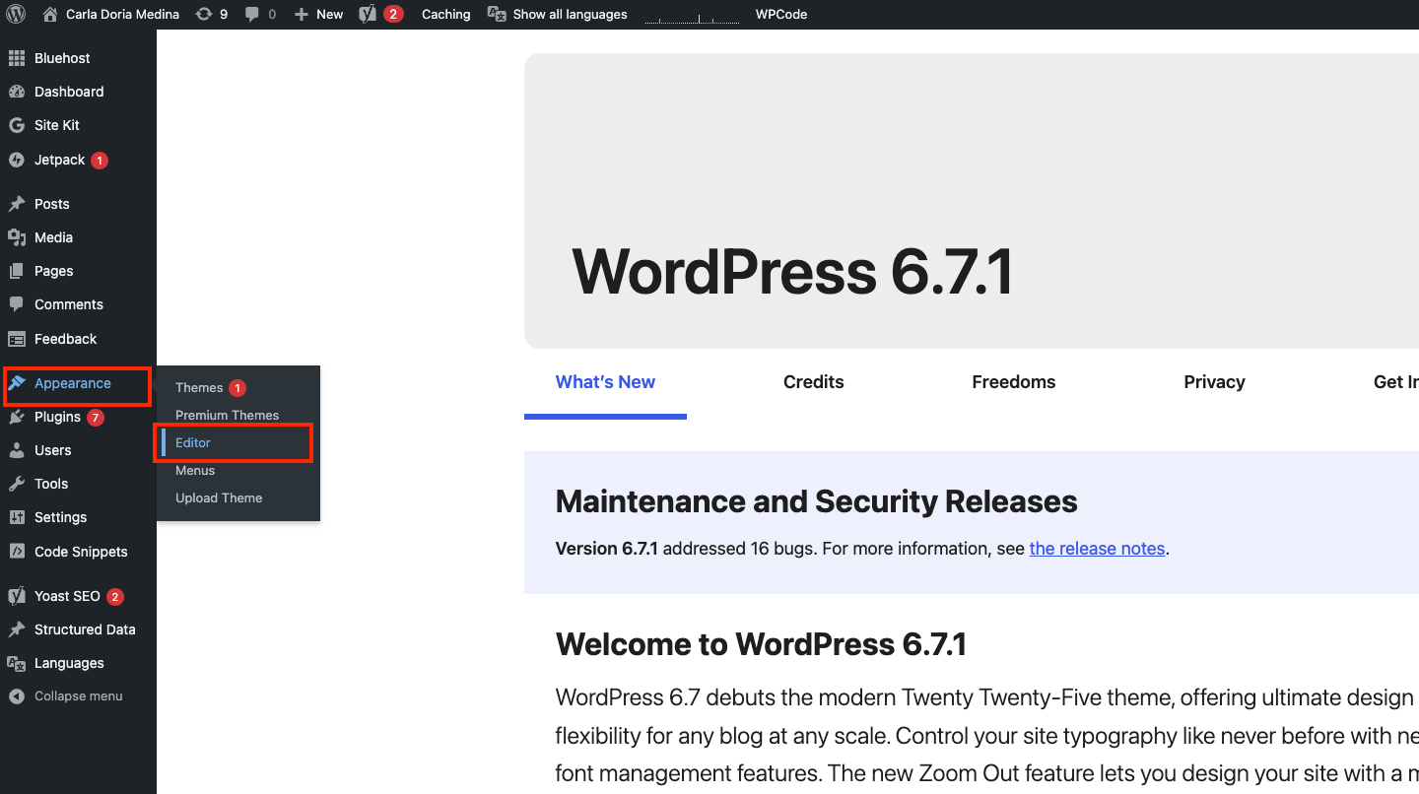Open the Media library menu
This screenshot has height=794, width=1419.
(78, 237)
